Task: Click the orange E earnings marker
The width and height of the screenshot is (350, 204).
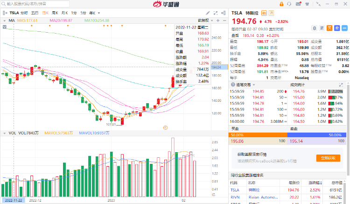Action: pyautogui.click(x=165, y=127)
